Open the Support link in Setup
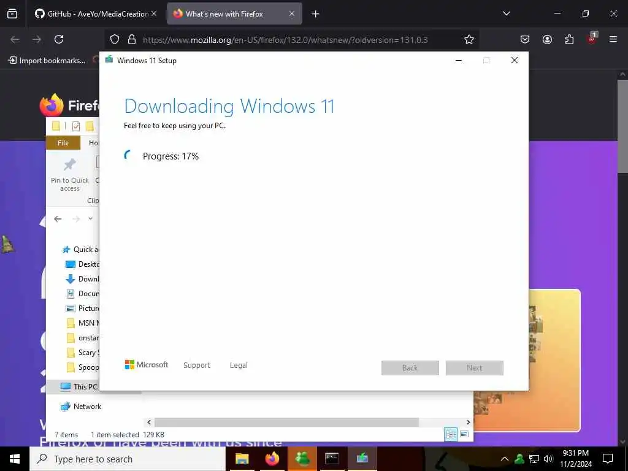The width and height of the screenshot is (628, 471). [197, 366]
